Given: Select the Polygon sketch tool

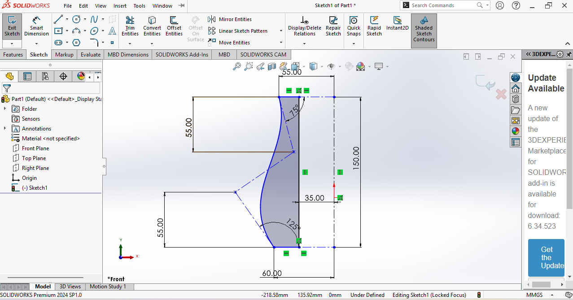Looking at the screenshot, I should tap(77, 43).
